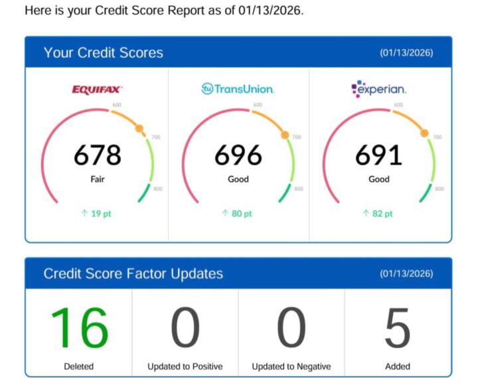The image size is (478, 378).
Task: Click the Experian 82 pt increase indicator
Action: [x=378, y=214]
